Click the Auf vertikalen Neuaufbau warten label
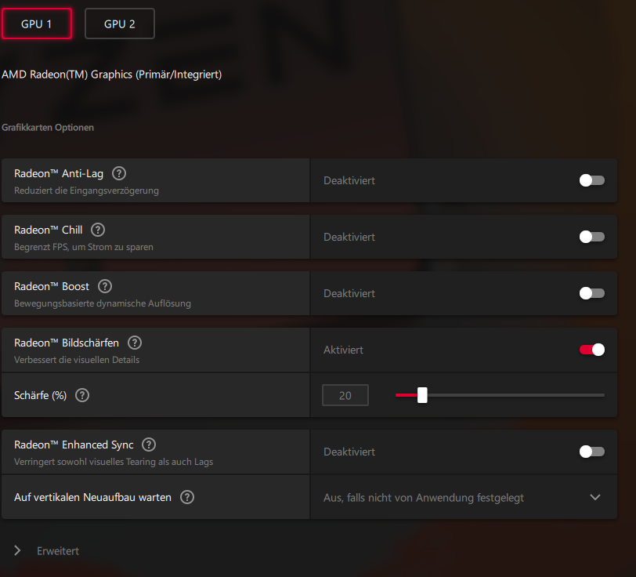The image size is (636, 577). click(x=93, y=497)
